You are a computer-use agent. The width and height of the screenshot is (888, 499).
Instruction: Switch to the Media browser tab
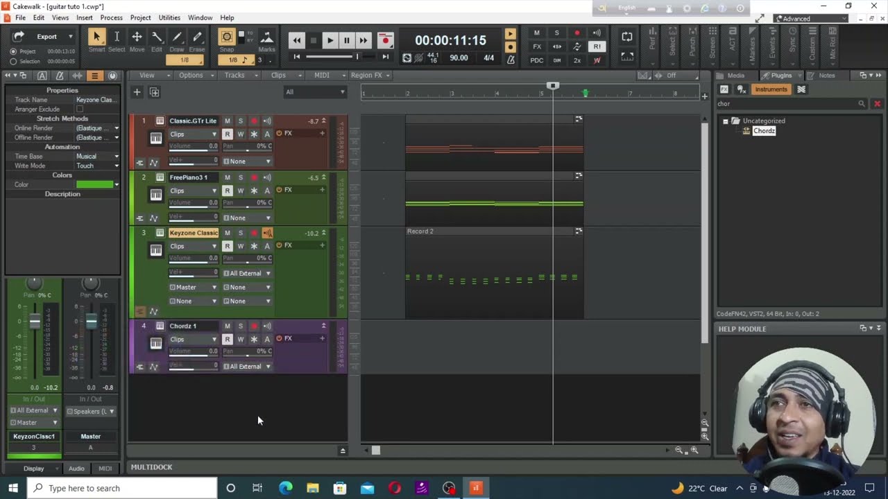coord(736,76)
